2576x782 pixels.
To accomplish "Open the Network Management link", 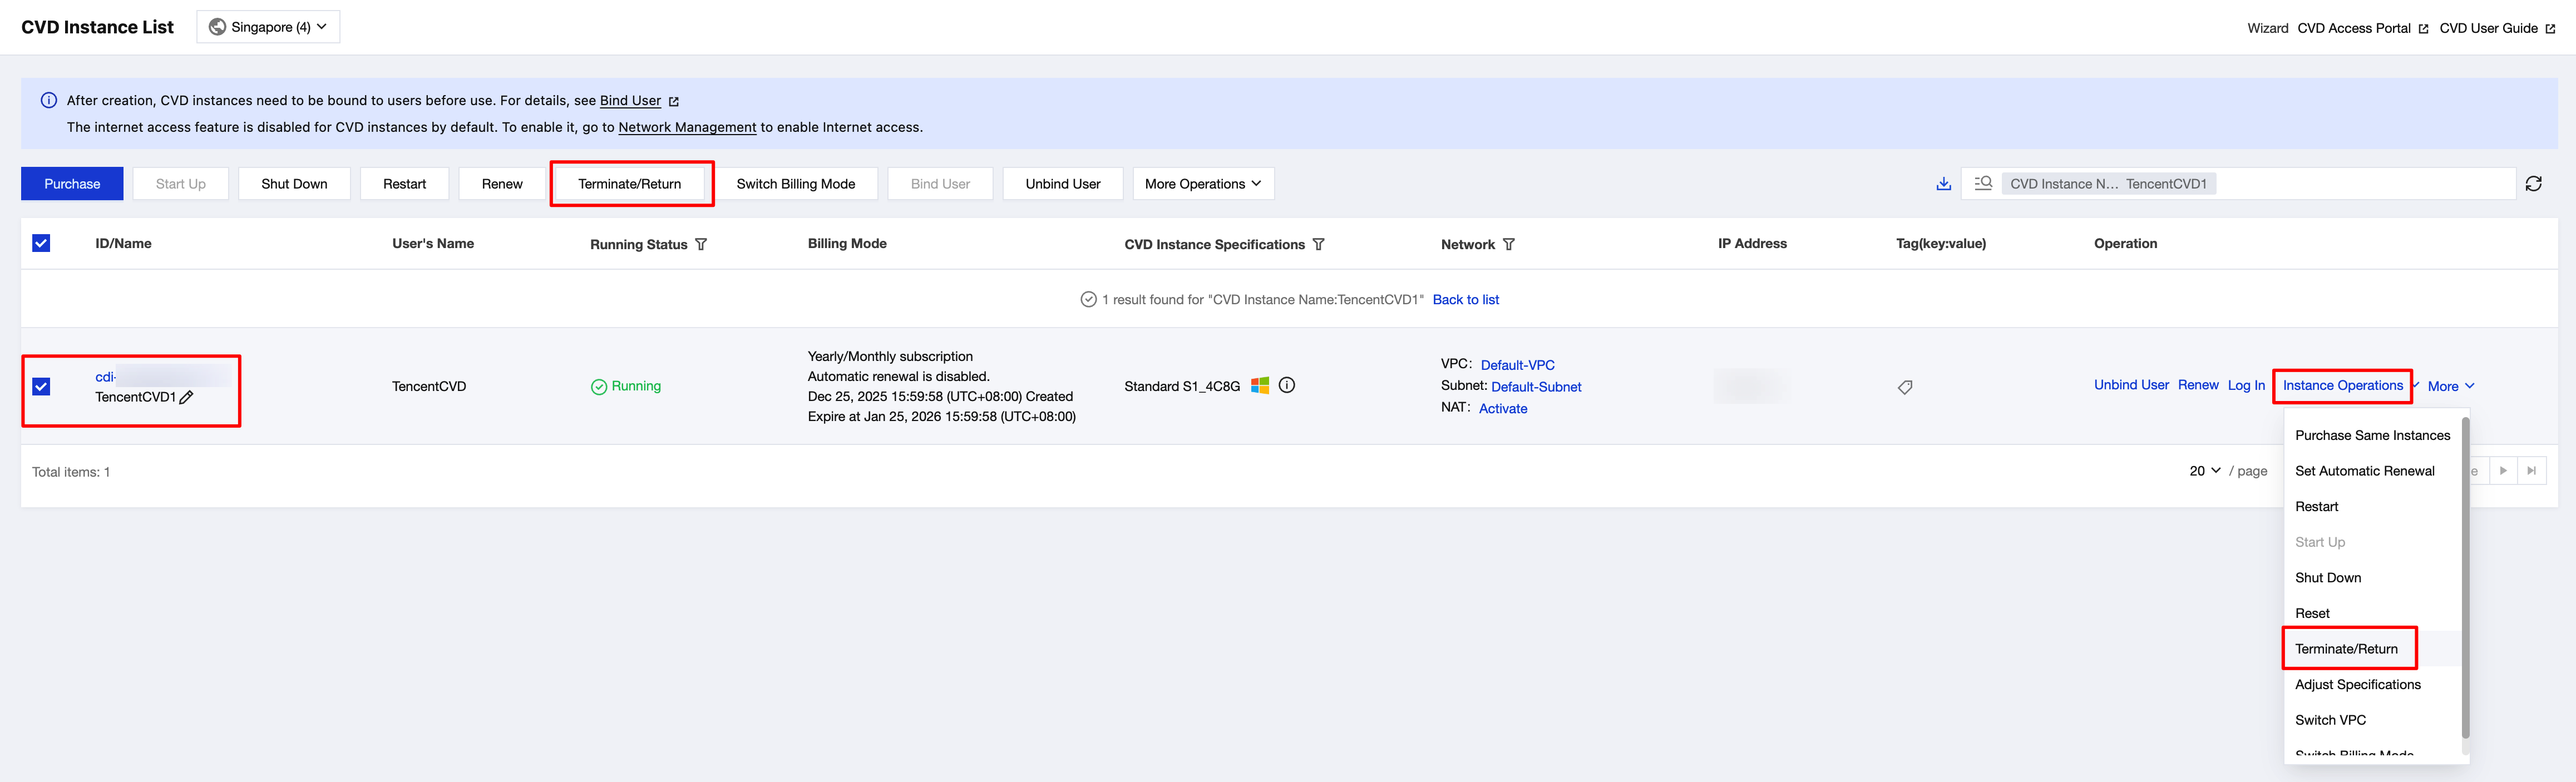I will pyautogui.click(x=687, y=127).
